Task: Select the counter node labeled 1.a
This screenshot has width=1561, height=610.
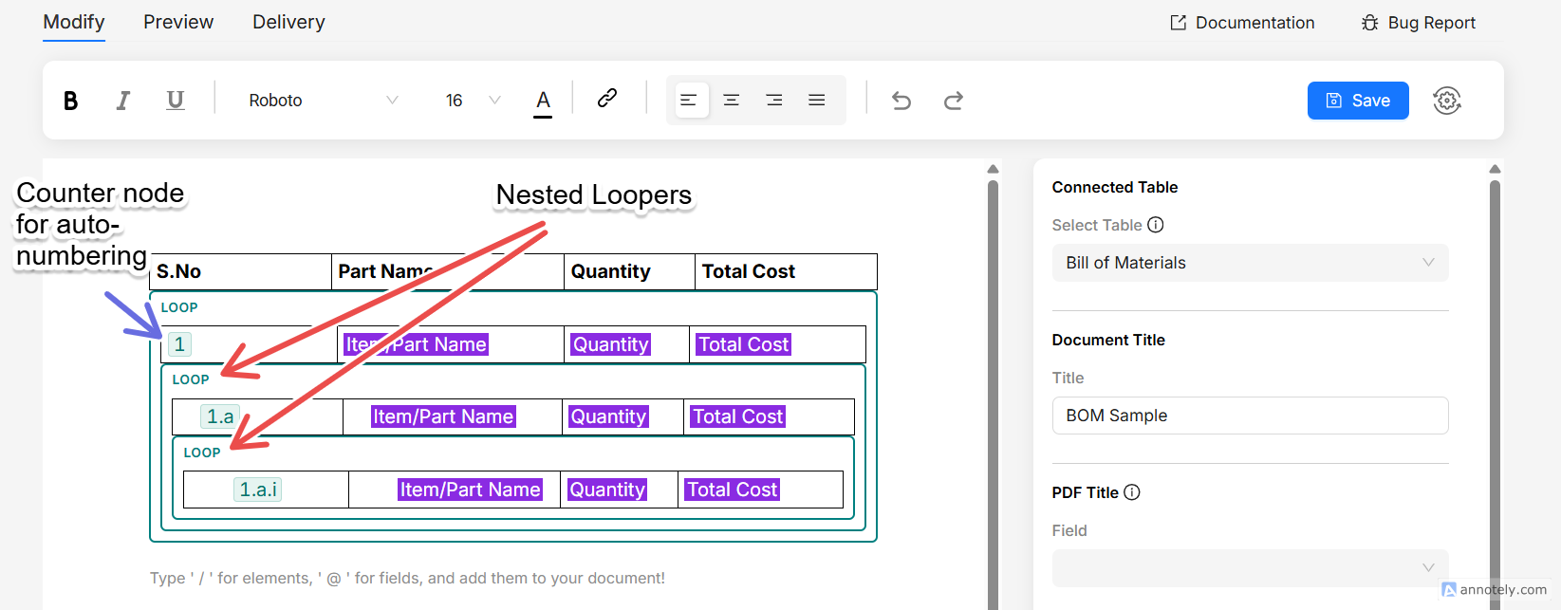Action: (x=220, y=416)
